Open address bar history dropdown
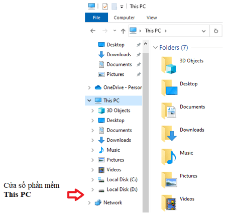Viewport: 229px width, 215px height. (203, 31)
